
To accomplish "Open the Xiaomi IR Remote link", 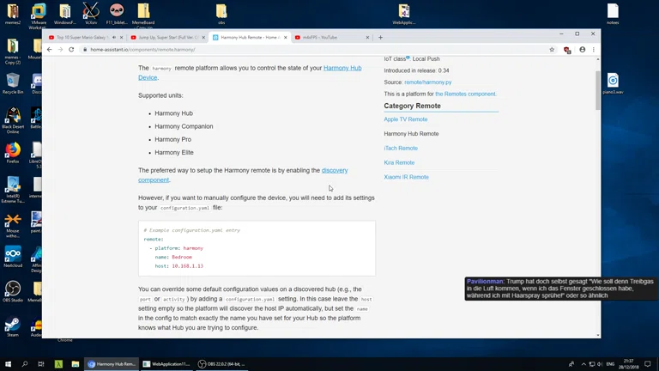I will click(406, 177).
